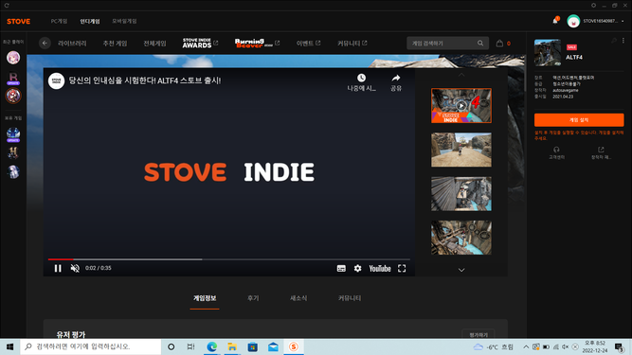Screen dimensions: 632x355
Task: Select the second screenshot thumbnail of sandy path
Action: click(461, 150)
